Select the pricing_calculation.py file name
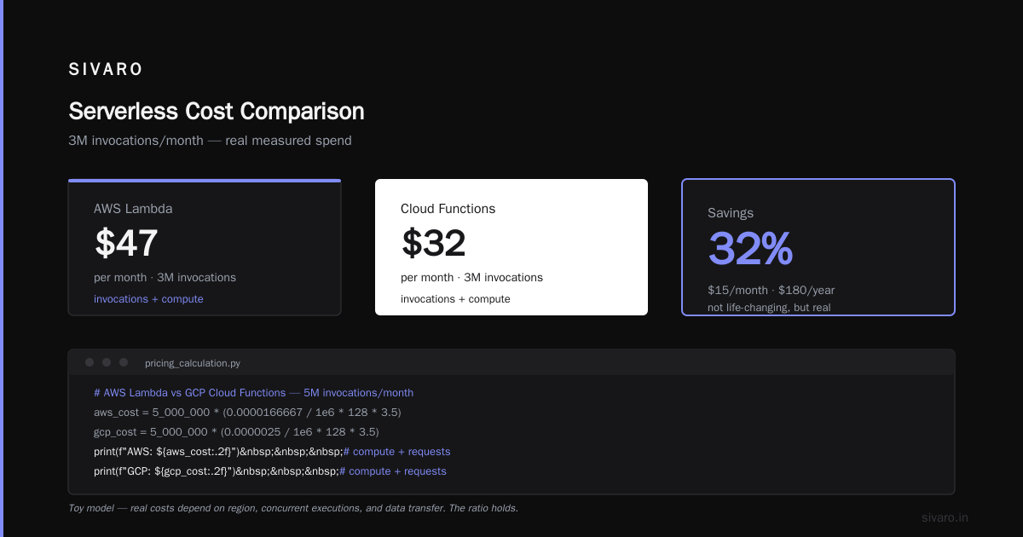 point(193,363)
